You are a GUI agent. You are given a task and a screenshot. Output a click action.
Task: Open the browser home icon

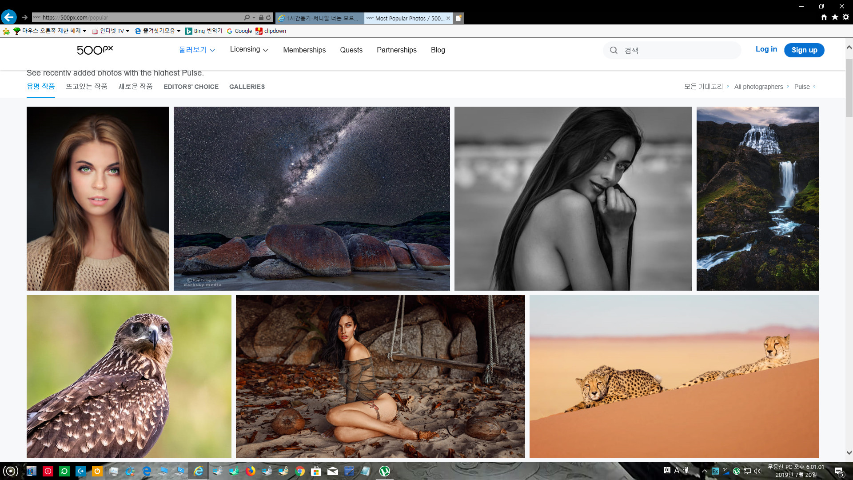tap(824, 17)
